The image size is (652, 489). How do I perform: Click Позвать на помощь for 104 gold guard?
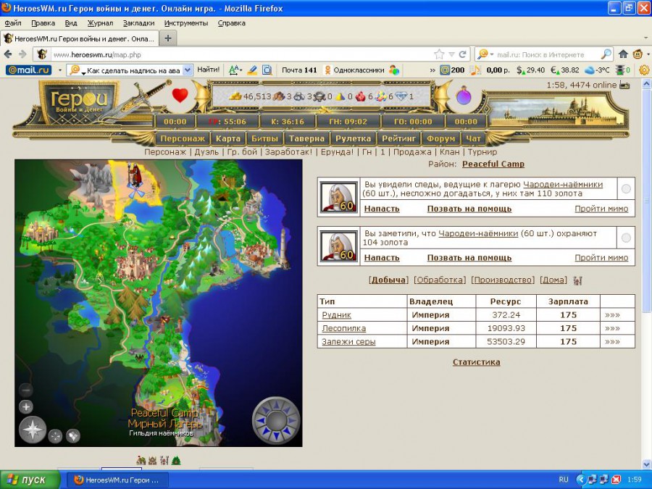point(469,258)
